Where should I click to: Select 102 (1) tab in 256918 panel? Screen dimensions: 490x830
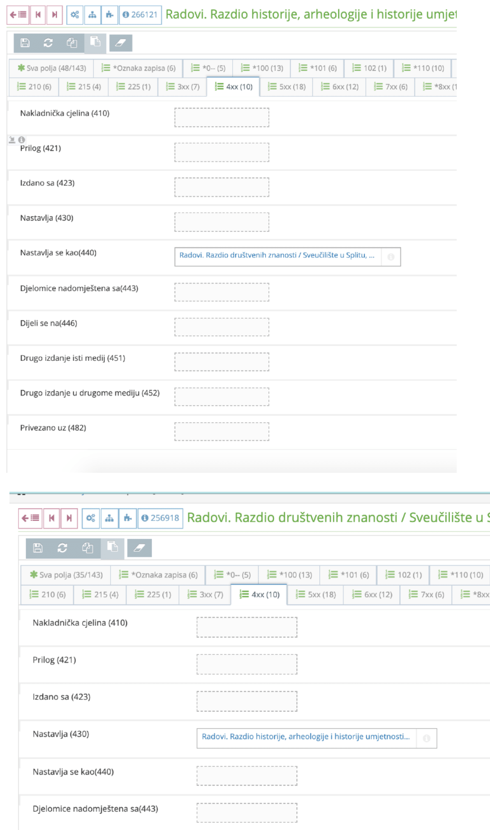(404, 574)
